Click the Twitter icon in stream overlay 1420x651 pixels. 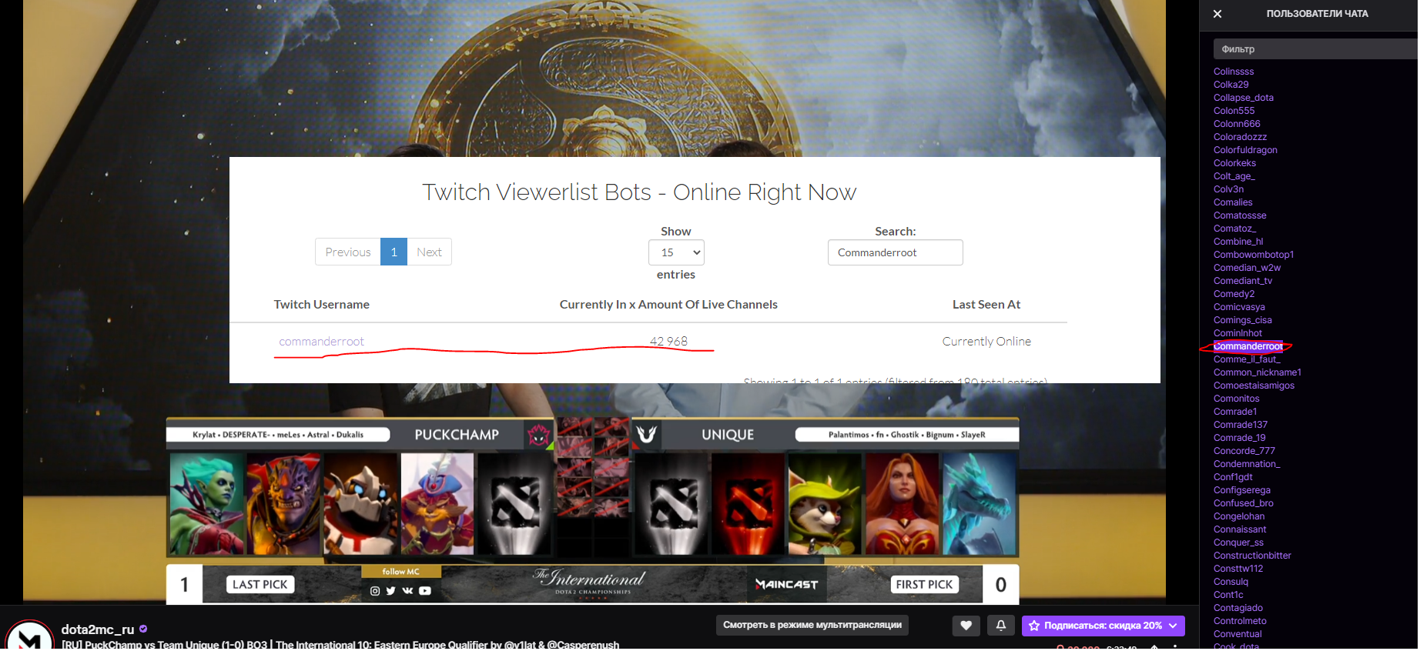click(390, 591)
